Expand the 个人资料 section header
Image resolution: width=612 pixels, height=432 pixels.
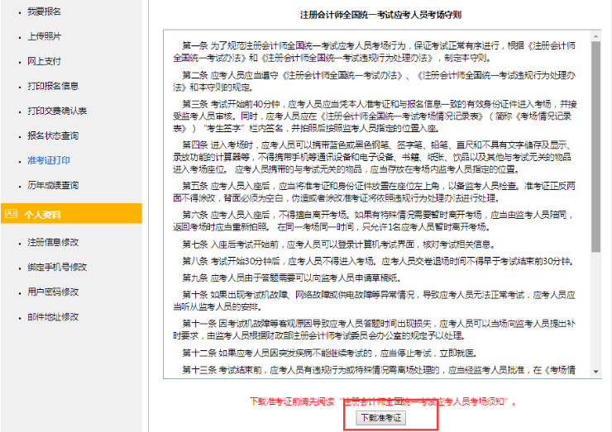(x=42, y=215)
